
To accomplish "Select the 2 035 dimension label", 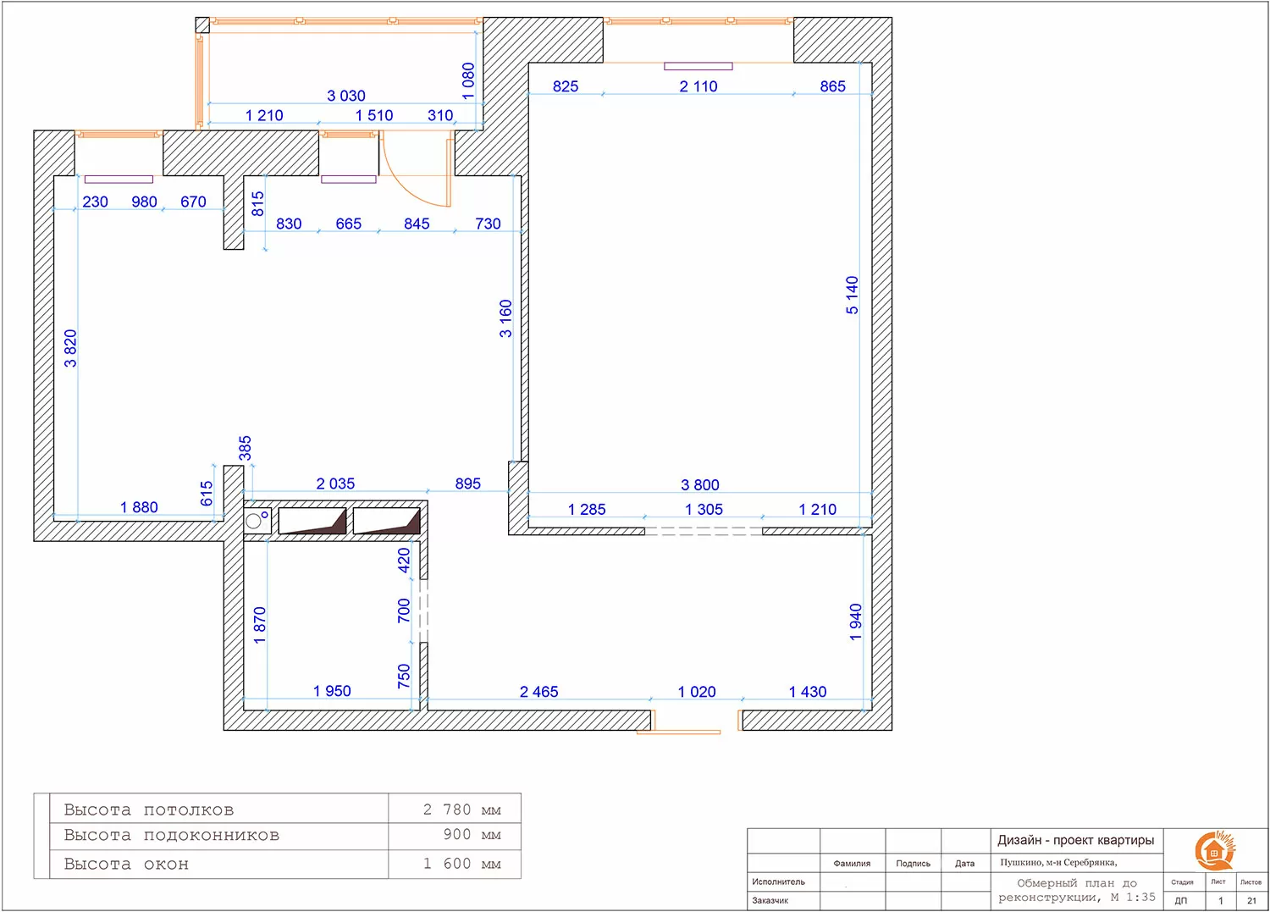I will click(335, 484).
